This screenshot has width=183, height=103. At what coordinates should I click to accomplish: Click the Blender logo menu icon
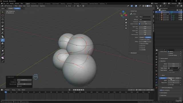tap(2, 3)
